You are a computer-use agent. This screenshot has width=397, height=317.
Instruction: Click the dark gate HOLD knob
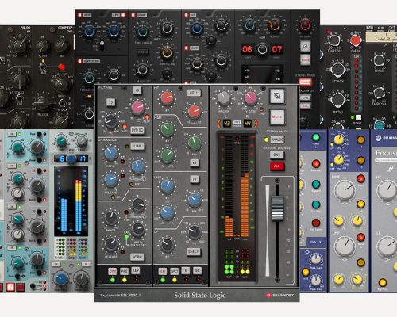(x=138, y=230)
